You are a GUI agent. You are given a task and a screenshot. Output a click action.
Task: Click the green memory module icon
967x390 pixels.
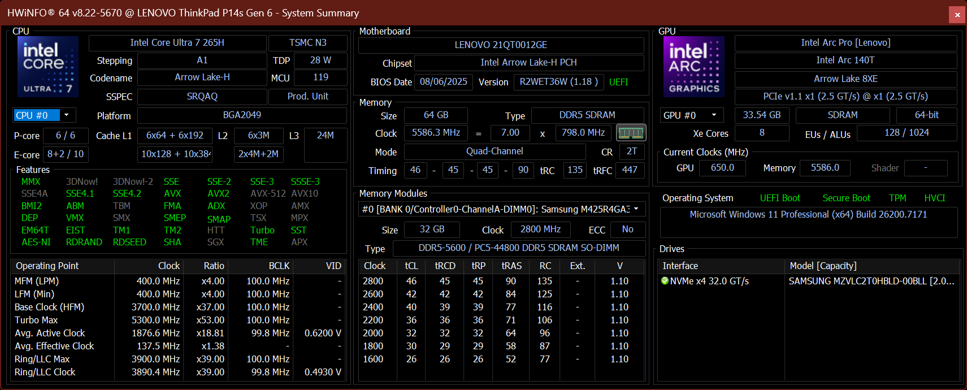(631, 133)
